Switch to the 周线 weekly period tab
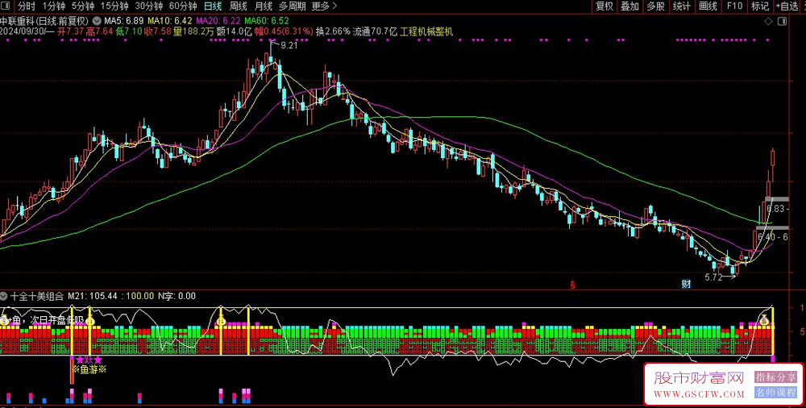This screenshot has height=408, width=806. 239,6
